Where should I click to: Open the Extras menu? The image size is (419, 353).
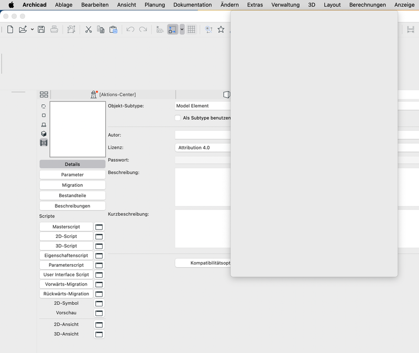coord(255,5)
